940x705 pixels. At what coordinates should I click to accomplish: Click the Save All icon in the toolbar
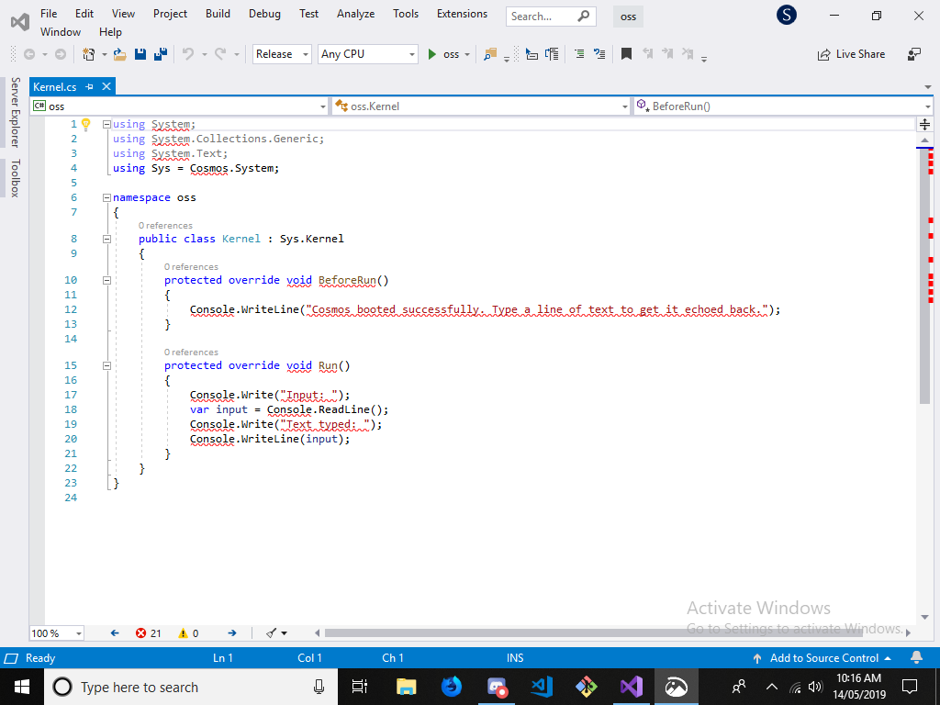point(162,54)
